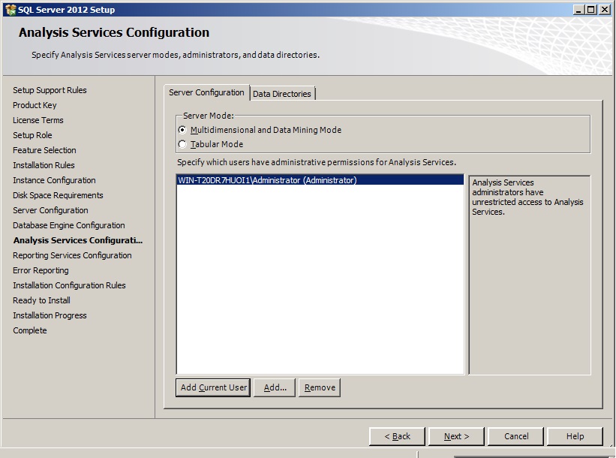
Task: Click Add Current User
Action: (214, 387)
